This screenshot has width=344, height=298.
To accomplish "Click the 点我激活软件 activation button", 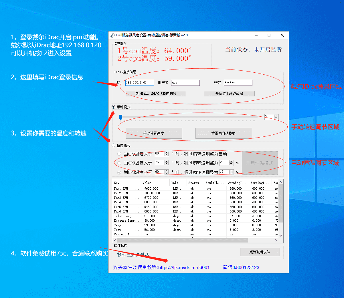I will coord(260,252).
